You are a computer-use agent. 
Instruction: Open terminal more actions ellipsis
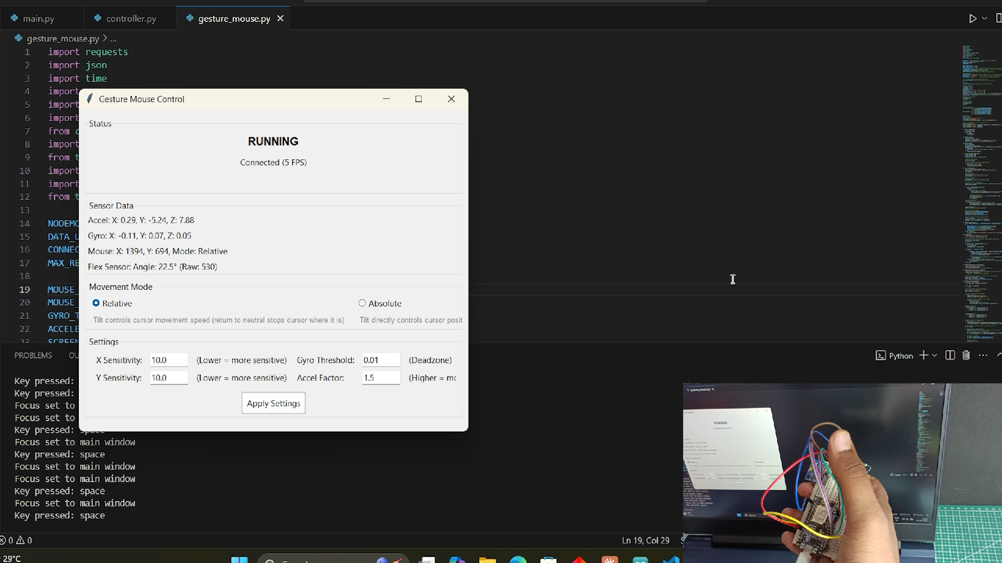click(x=983, y=355)
